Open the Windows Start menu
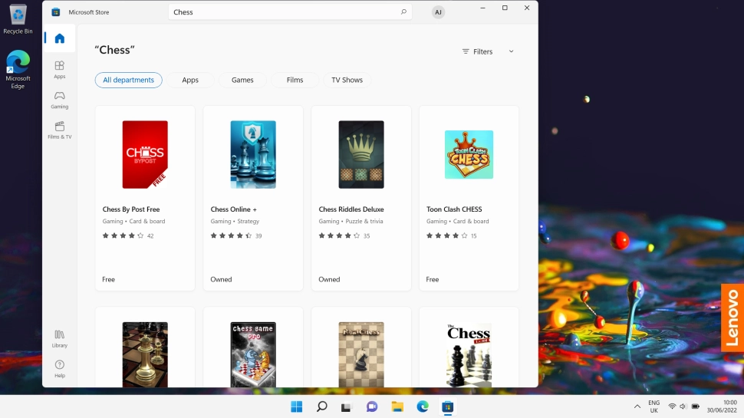The width and height of the screenshot is (744, 418). tap(297, 406)
